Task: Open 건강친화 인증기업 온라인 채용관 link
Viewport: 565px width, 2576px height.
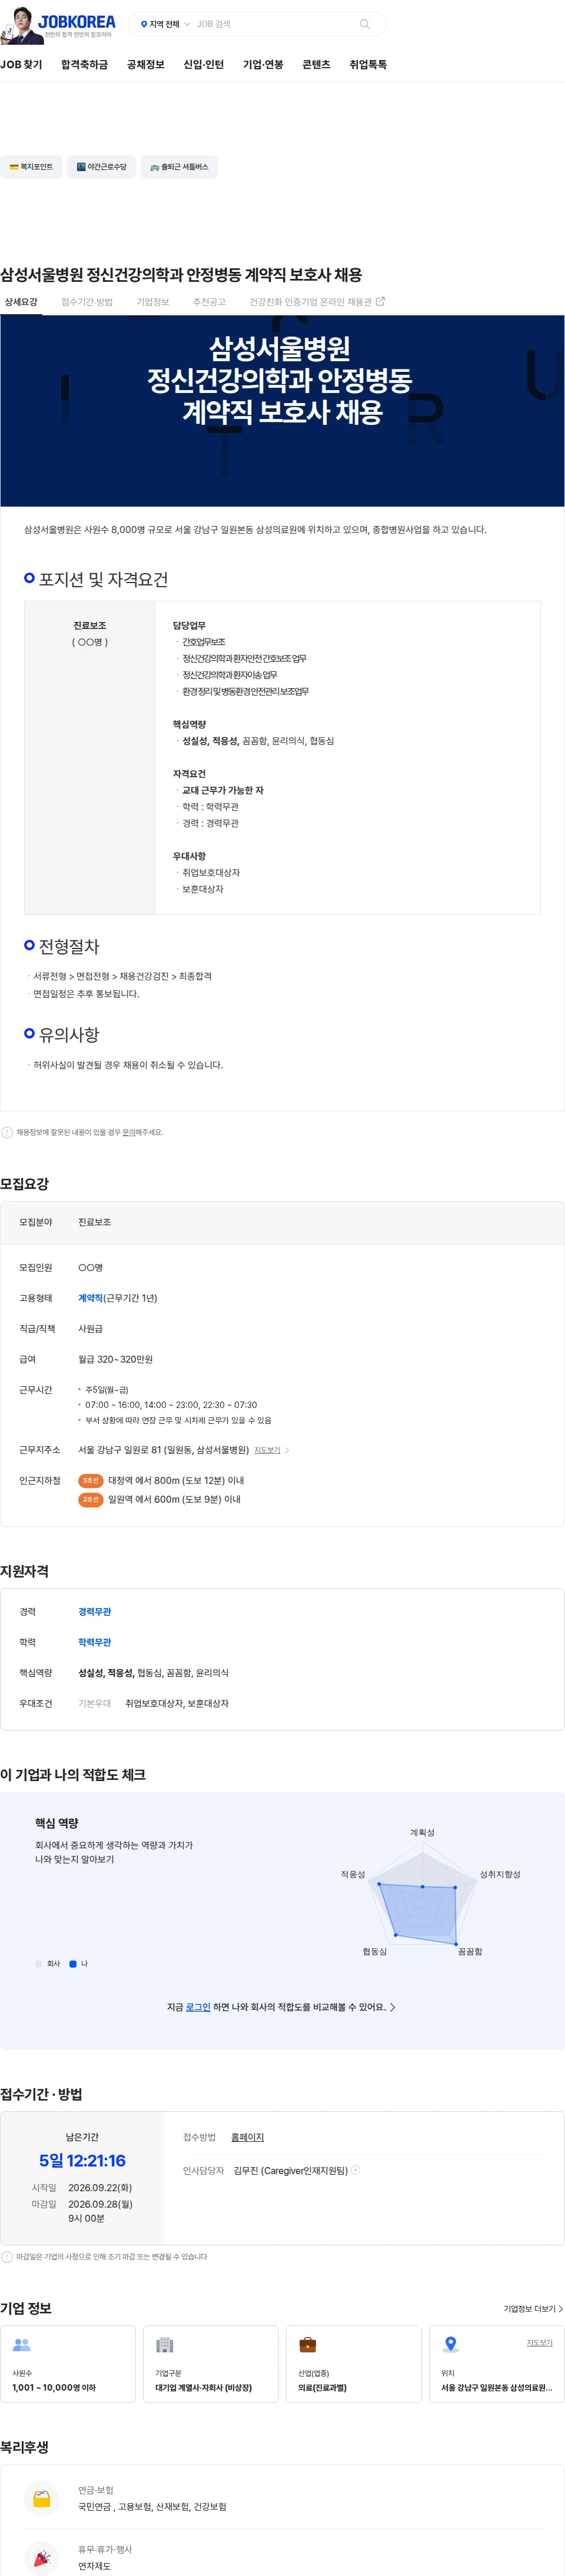Action: tap(310, 301)
